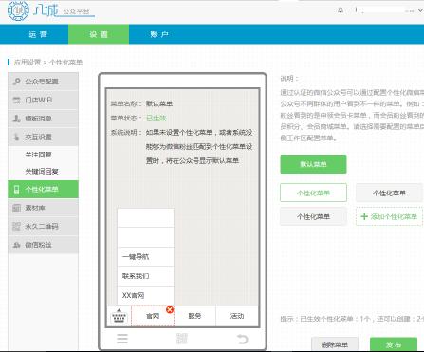Click the 删除菜单 button

tap(335, 344)
